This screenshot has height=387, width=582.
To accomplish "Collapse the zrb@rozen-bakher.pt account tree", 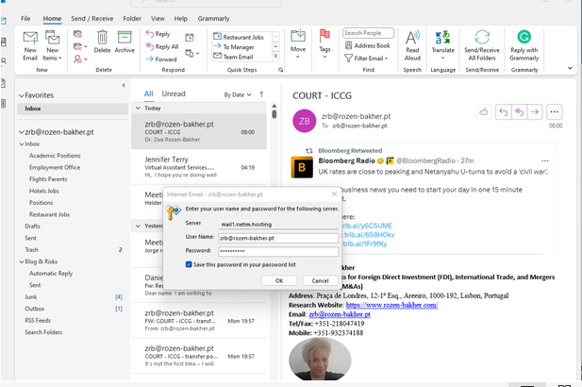I will coord(22,132).
